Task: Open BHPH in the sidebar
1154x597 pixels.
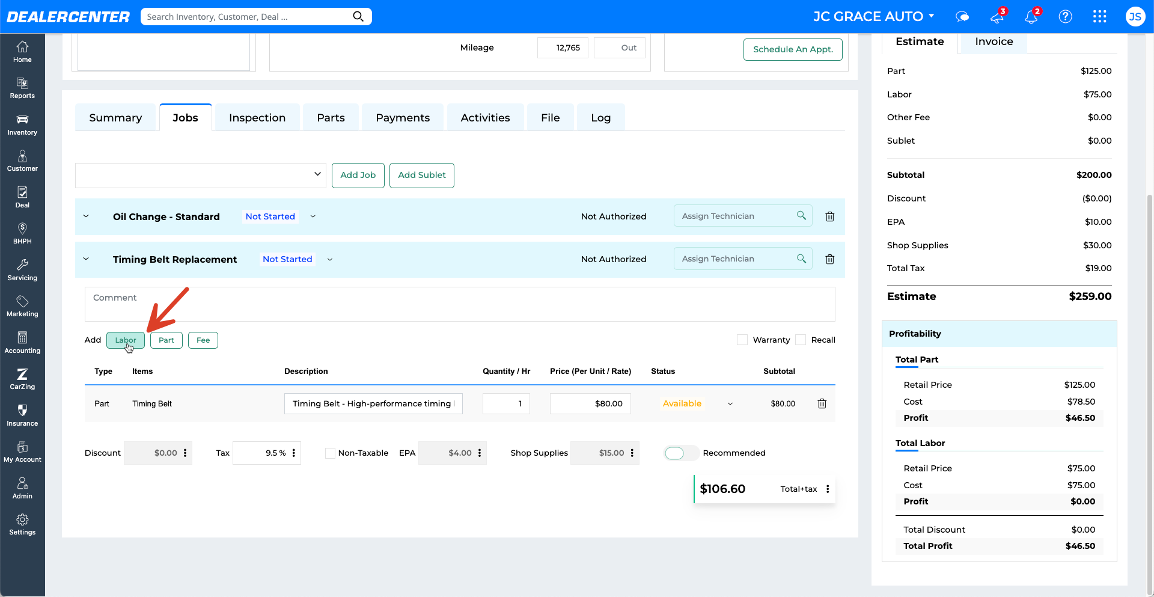Action: 22,233
